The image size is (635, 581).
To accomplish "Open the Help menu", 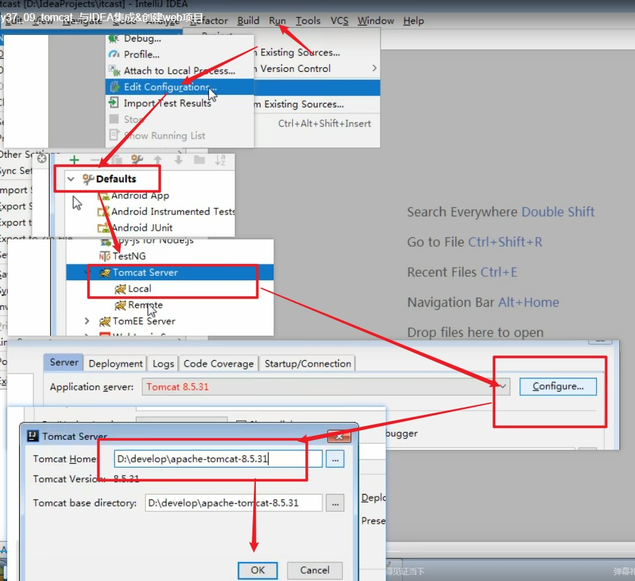I will (x=413, y=20).
